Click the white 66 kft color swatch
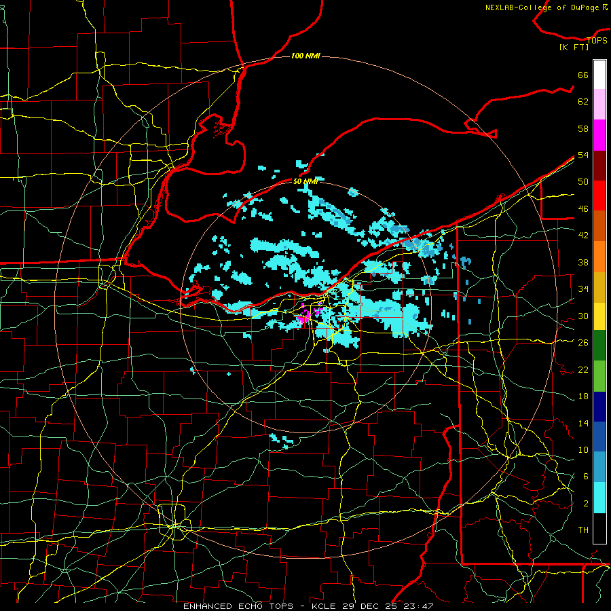 (599, 75)
